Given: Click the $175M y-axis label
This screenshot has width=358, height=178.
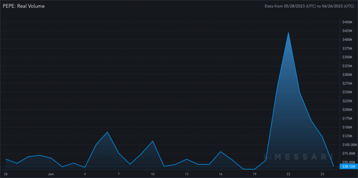Looking at the screenshot, I should 347,119.
